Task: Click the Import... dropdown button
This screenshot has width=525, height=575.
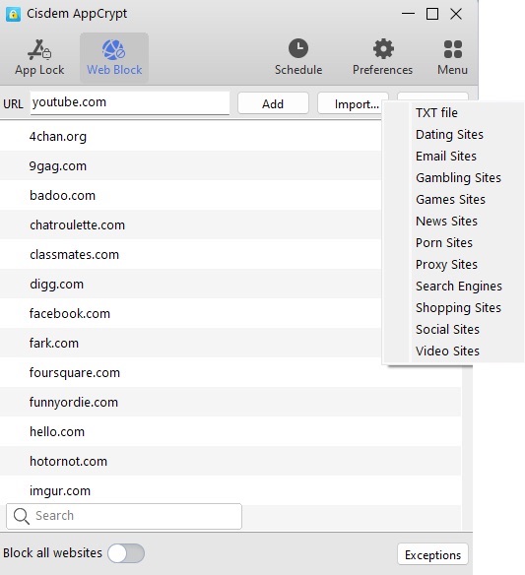Action: [353, 103]
